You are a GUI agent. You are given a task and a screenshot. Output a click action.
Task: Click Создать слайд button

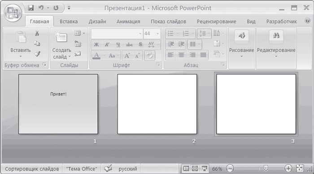tap(62, 44)
